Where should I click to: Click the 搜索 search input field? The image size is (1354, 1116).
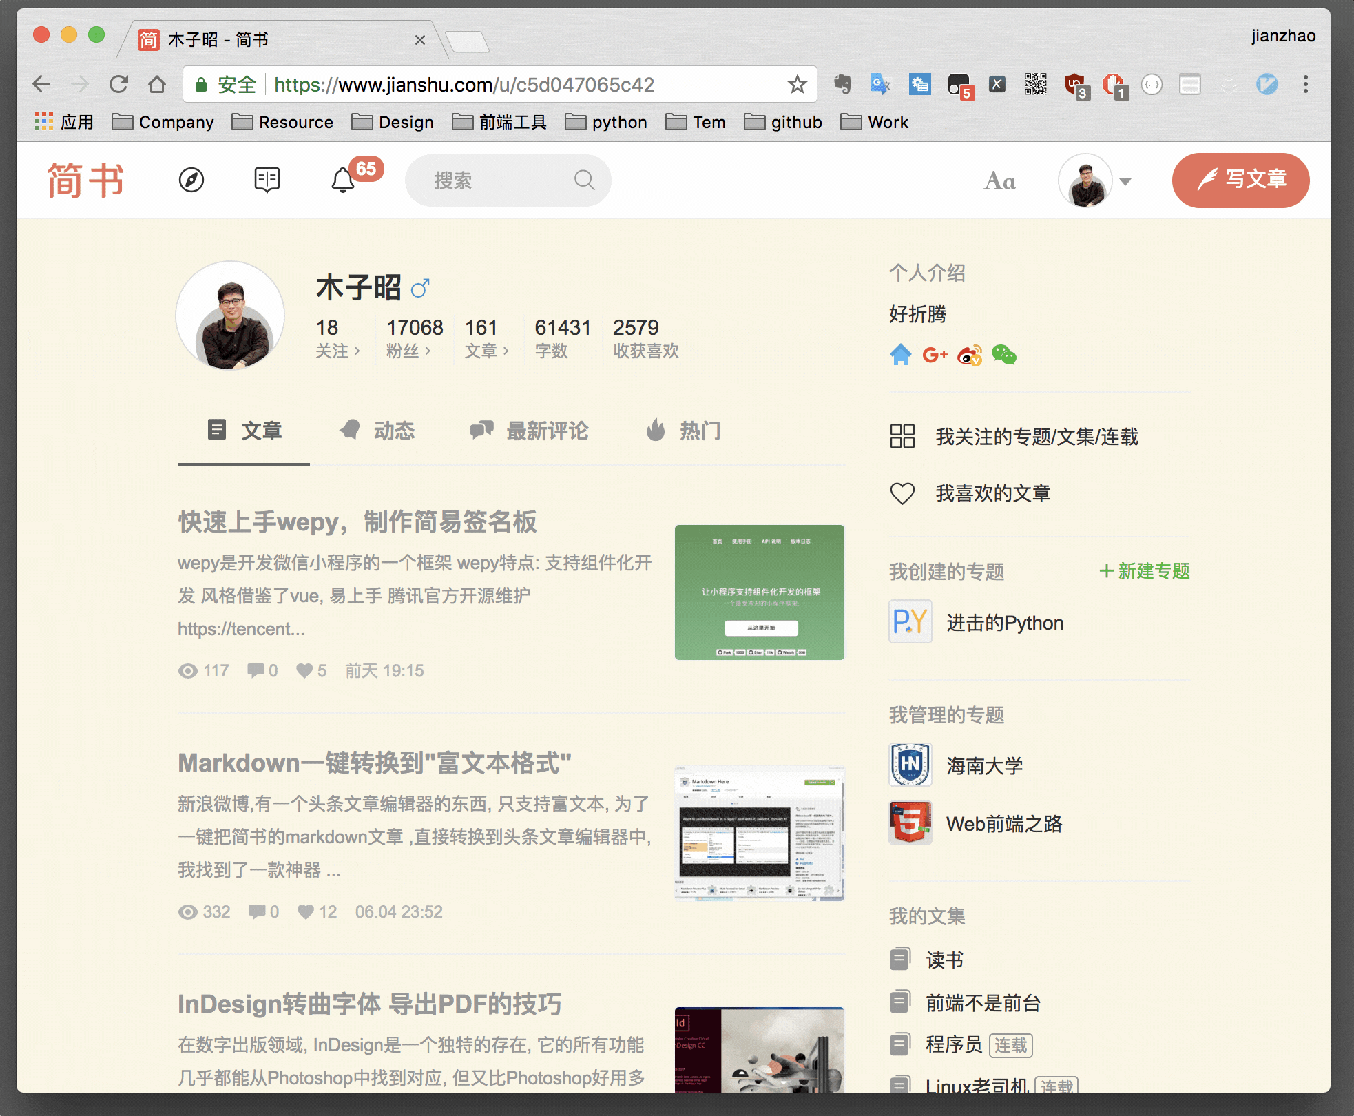click(499, 180)
